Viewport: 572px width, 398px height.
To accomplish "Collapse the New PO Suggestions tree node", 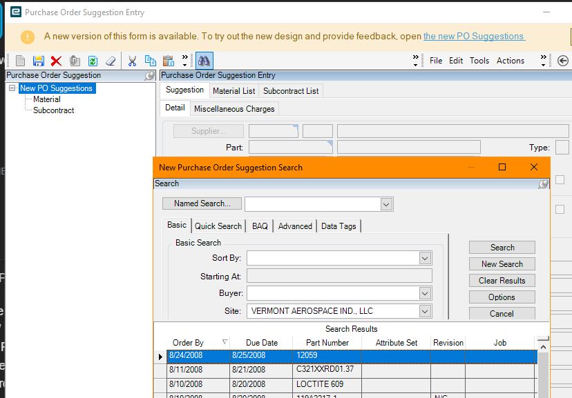I will (x=12, y=88).
